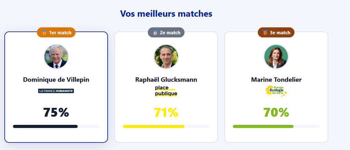Open the Raphaël Glucksmann name link
350x150 pixels.
(x=166, y=80)
